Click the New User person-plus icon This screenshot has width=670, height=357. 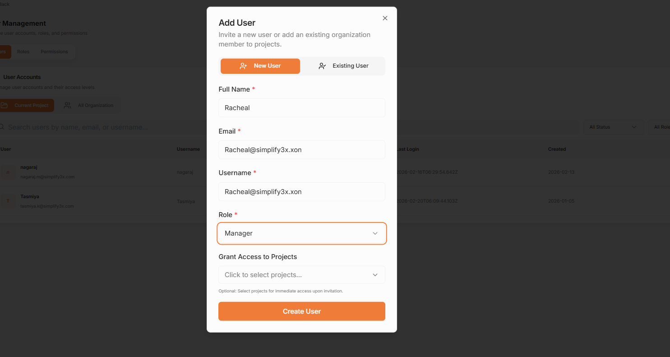point(243,66)
